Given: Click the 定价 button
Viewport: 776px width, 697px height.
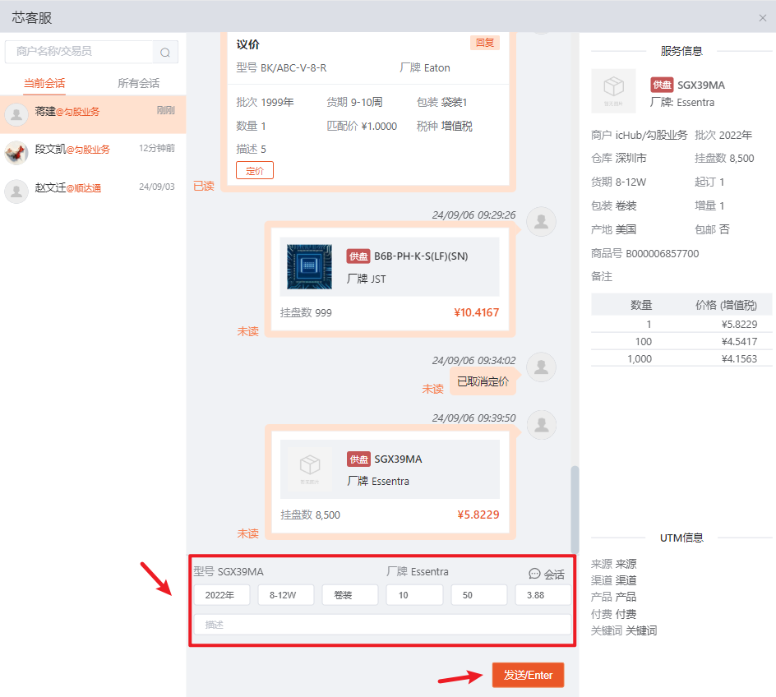Looking at the screenshot, I should pyautogui.click(x=255, y=170).
